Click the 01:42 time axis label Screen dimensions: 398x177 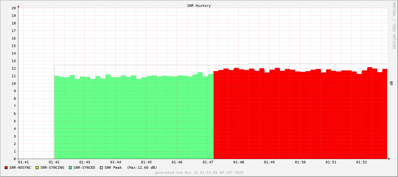(54, 162)
